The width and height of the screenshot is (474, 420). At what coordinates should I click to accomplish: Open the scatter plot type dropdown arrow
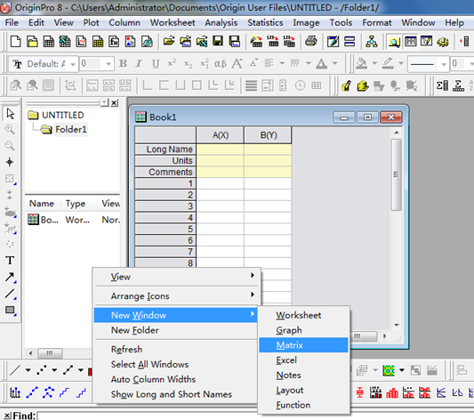(x=54, y=370)
